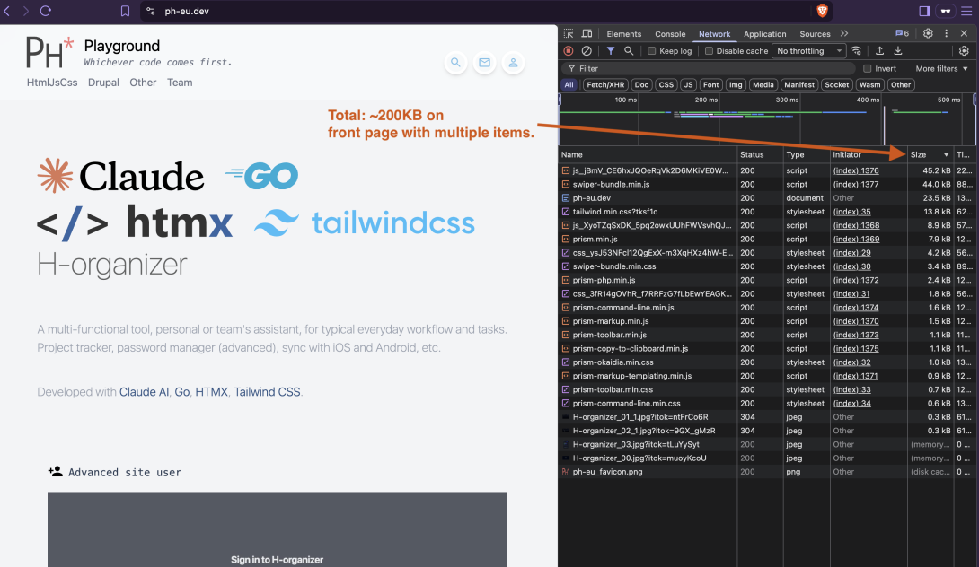Toggle the browser sidebar panel icon

point(925,12)
